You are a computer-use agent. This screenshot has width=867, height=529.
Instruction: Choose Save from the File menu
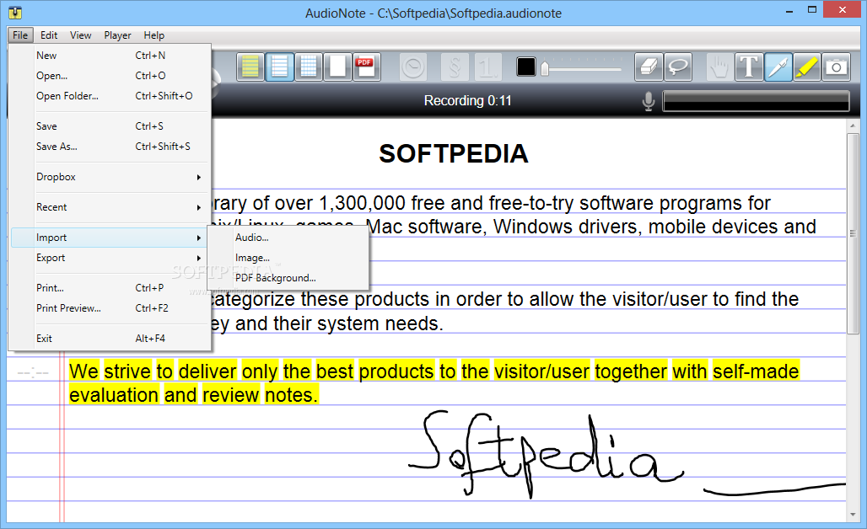click(x=110, y=126)
